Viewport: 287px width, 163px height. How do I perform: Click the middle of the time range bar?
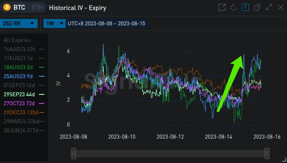(x=170, y=154)
